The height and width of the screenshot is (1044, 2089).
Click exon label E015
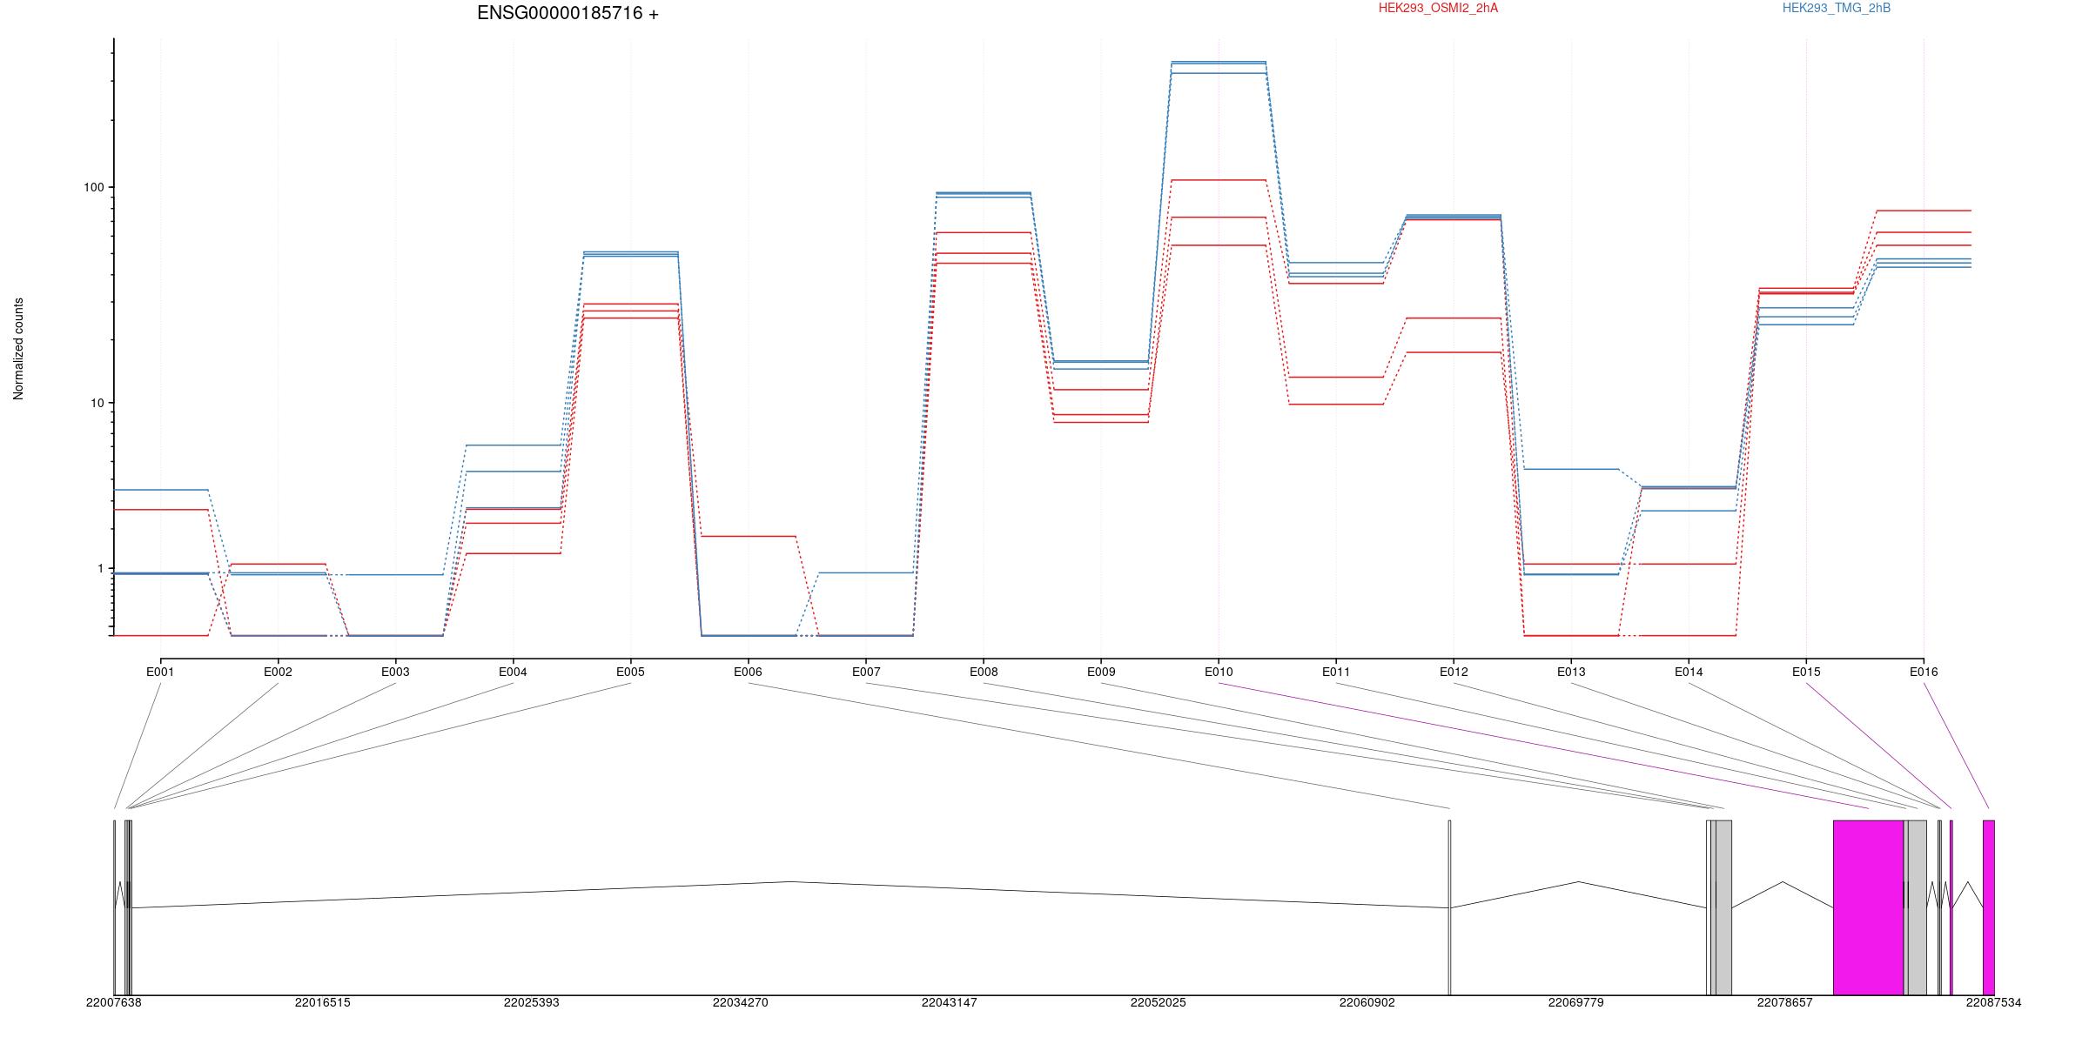1806,672
